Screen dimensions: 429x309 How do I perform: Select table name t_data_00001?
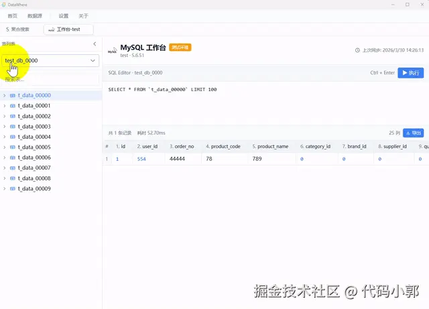pyautogui.click(x=34, y=106)
